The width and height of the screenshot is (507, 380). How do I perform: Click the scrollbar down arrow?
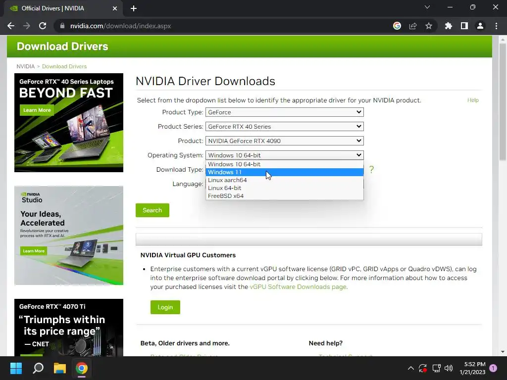coord(503,352)
